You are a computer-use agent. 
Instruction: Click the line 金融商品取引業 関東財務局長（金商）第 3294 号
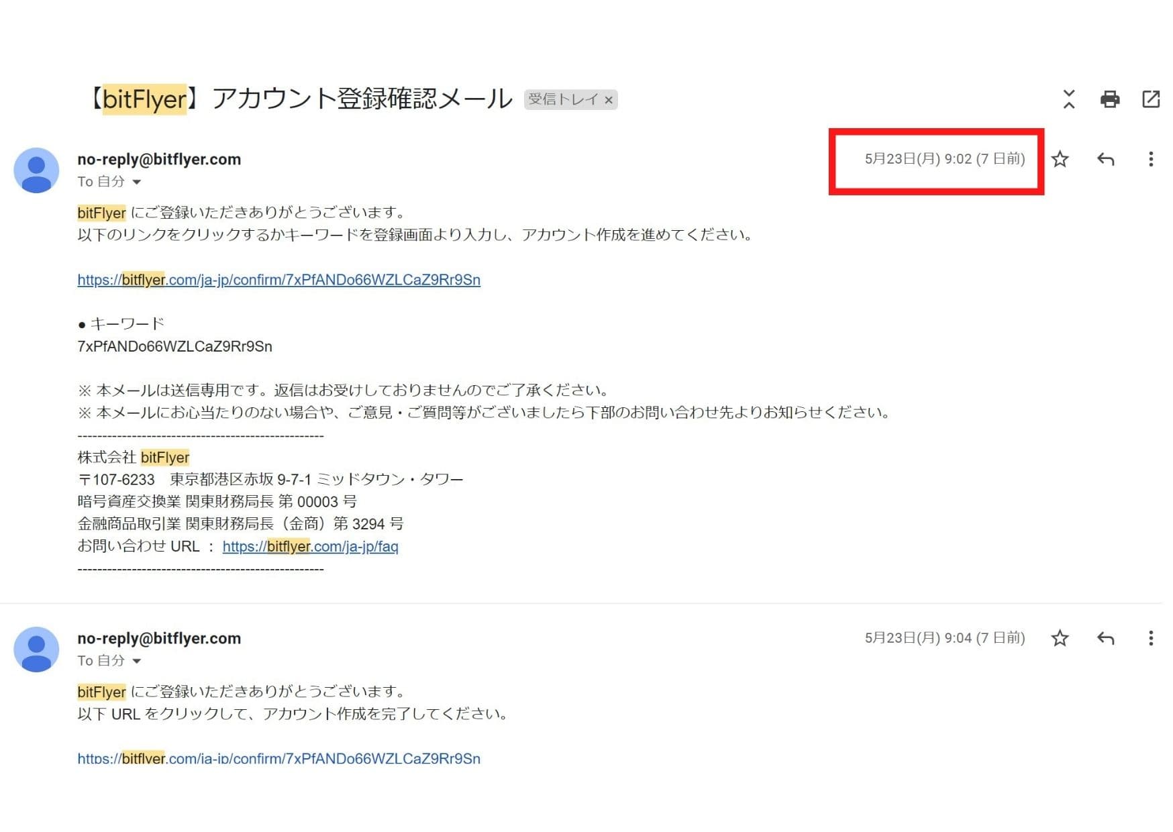click(240, 524)
